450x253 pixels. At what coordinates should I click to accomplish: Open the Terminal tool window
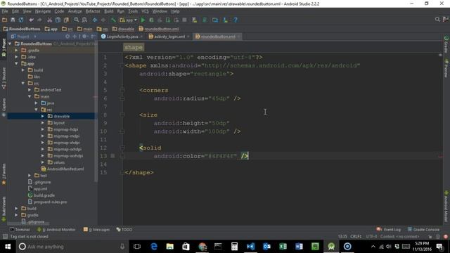tap(20, 230)
